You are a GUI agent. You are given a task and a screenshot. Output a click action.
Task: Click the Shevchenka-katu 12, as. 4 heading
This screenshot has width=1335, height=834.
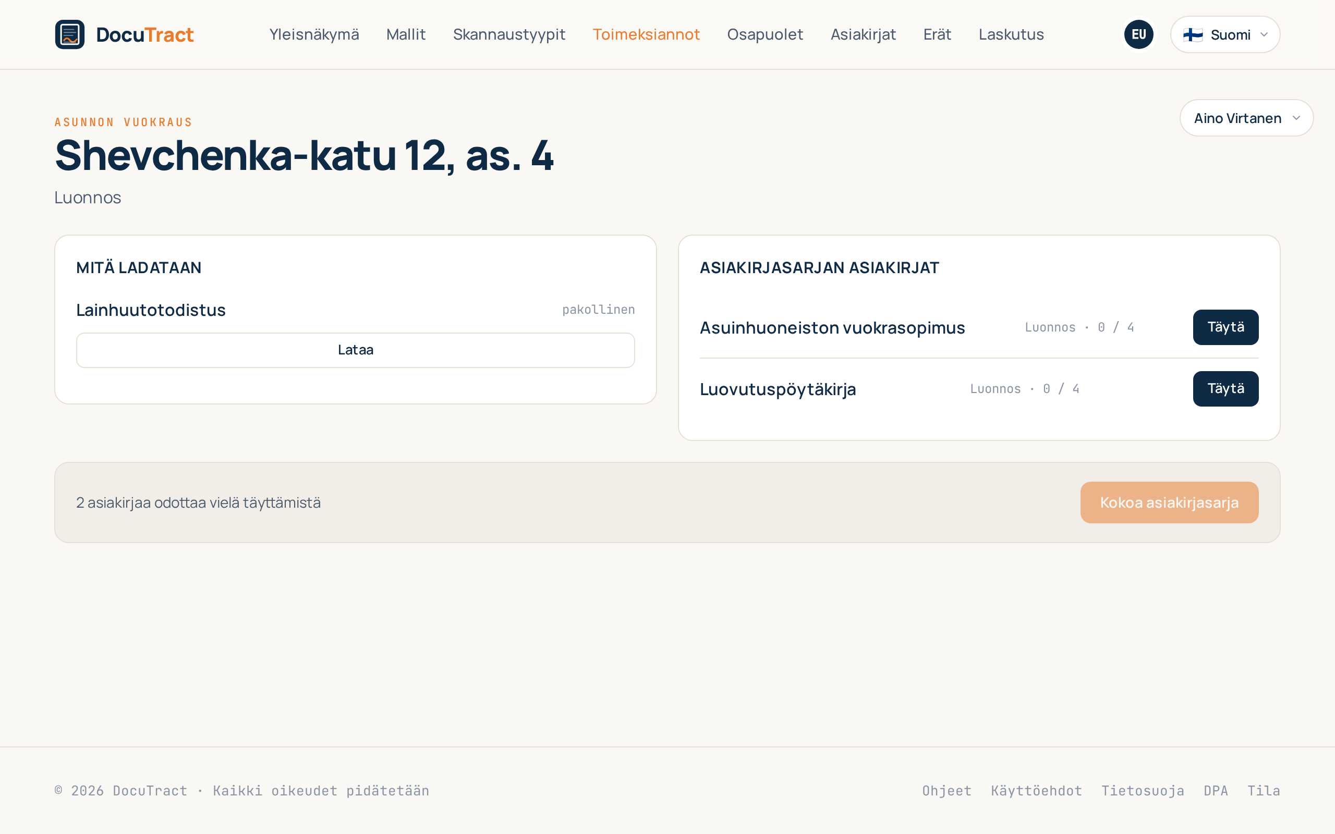pos(304,155)
